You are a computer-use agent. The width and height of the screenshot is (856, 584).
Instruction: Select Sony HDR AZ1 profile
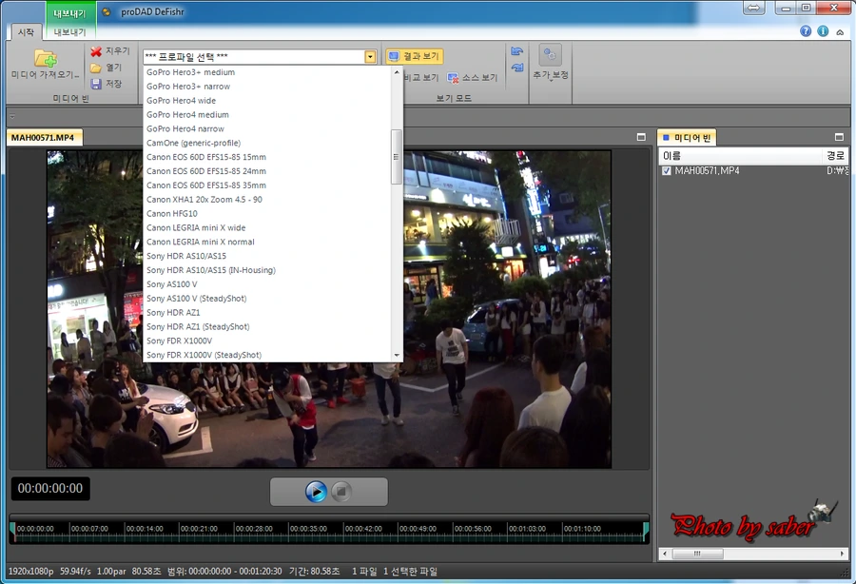[173, 313]
